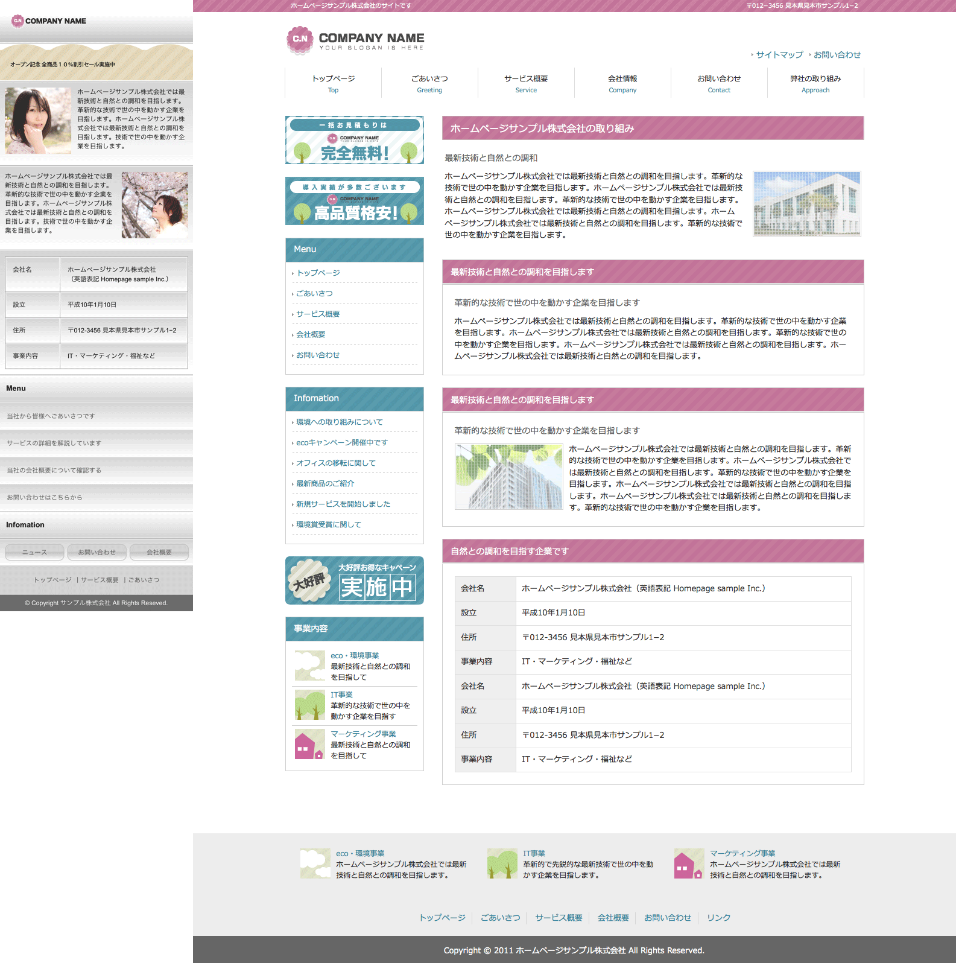Click the small logo in left mobile preview
Image resolution: width=956 pixels, height=963 pixels.
tap(17, 21)
